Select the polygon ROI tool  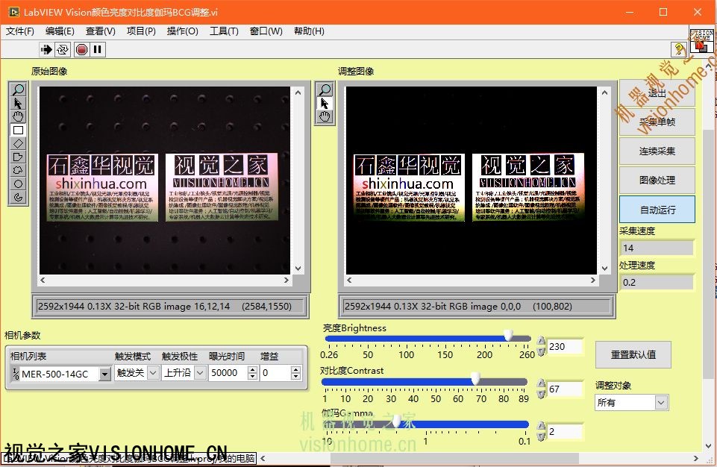(19, 157)
